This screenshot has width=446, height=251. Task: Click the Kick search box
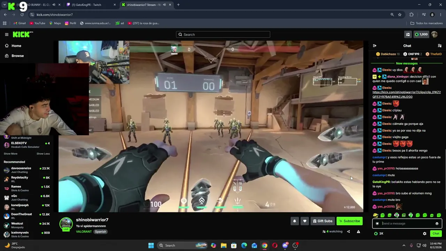[223, 35]
